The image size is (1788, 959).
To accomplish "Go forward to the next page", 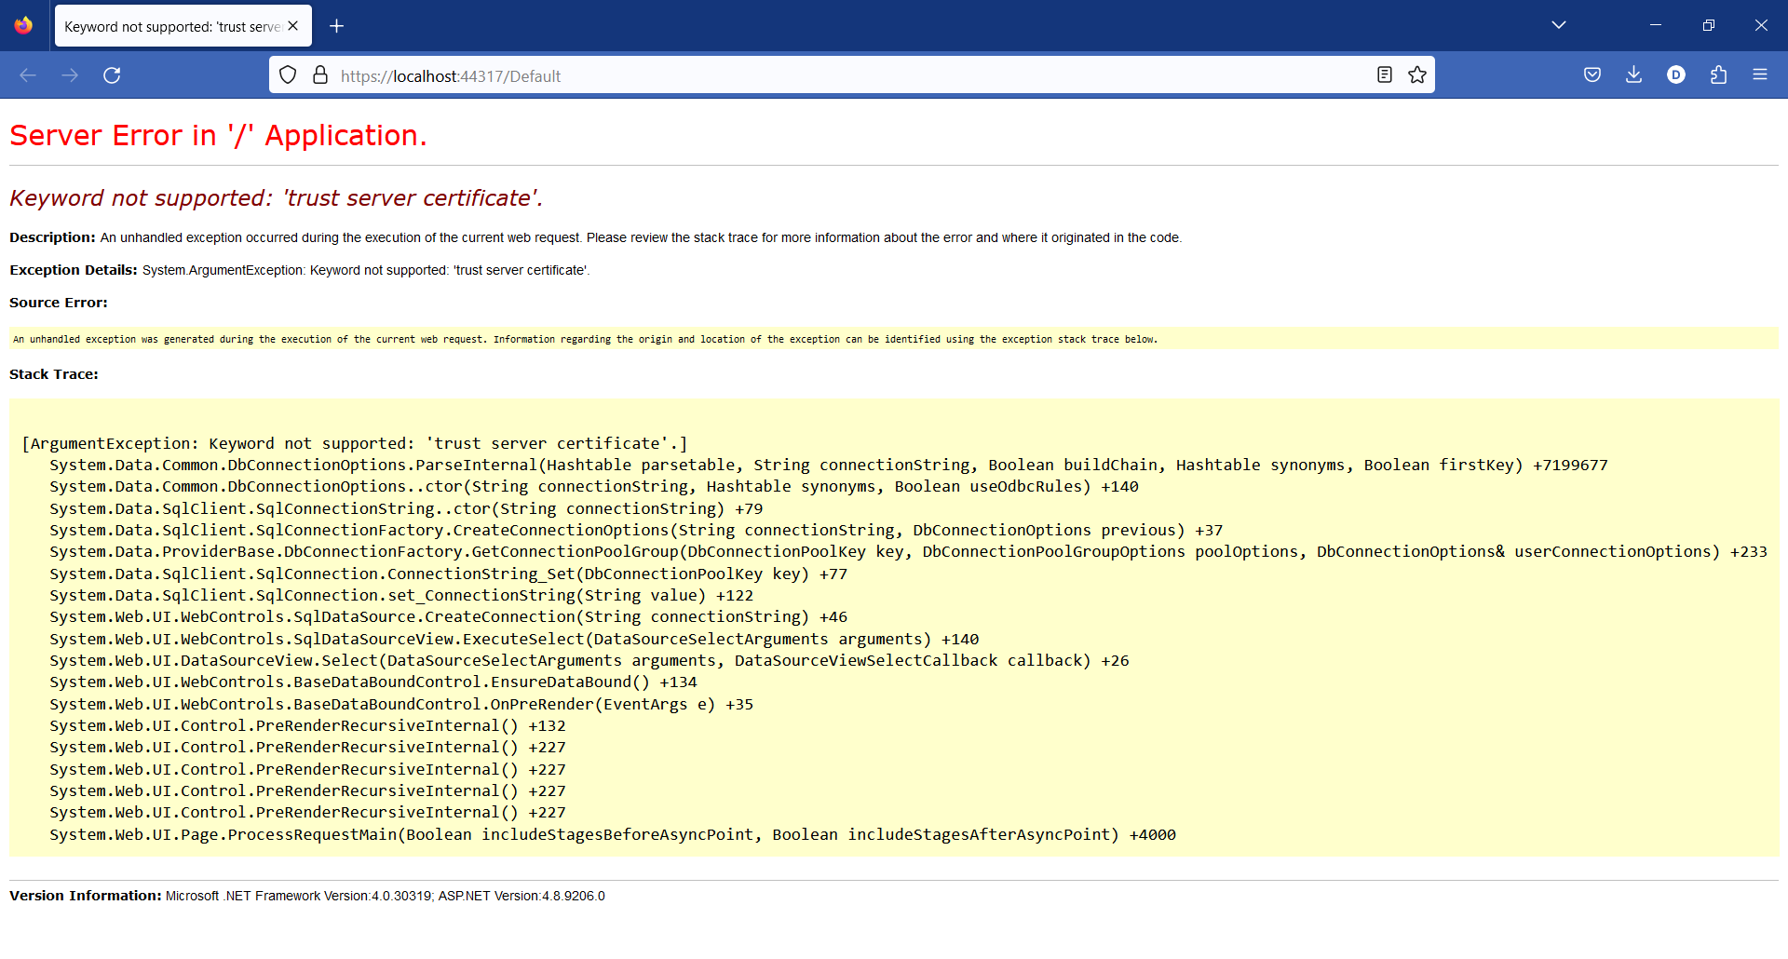I will (70, 75).
